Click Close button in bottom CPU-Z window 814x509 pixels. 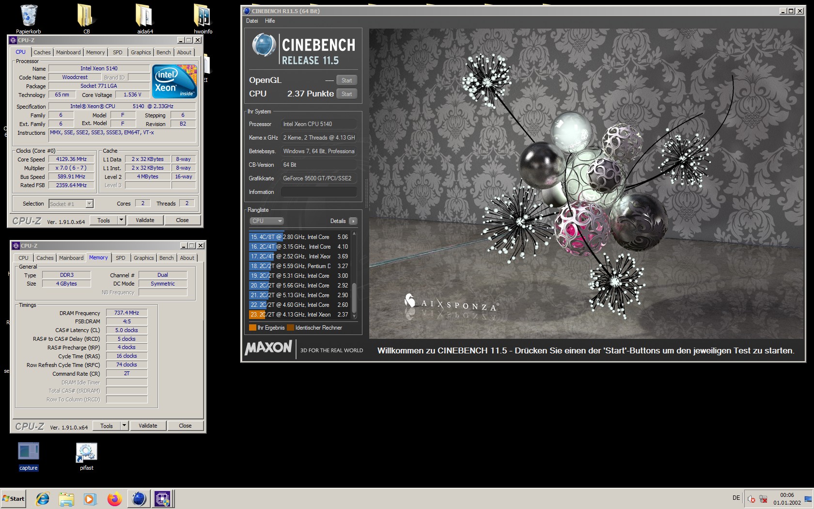(x=185, y=426)
